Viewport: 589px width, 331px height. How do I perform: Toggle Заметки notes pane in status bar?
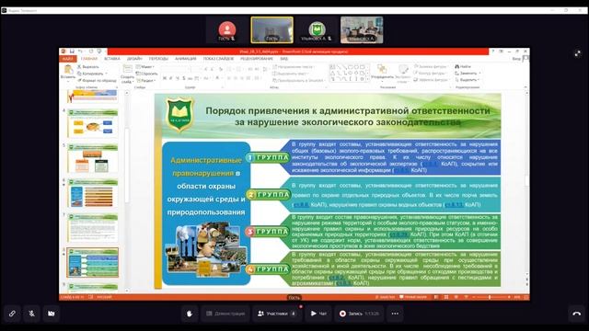click(385, 297)
